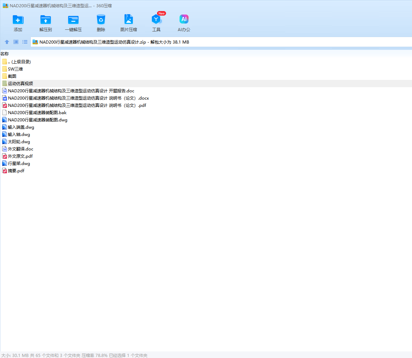This screenshot has height=358, width=412.
Task: Click the PDF icon of 外文原文.pdf
Action: click(x=4, y=156)
